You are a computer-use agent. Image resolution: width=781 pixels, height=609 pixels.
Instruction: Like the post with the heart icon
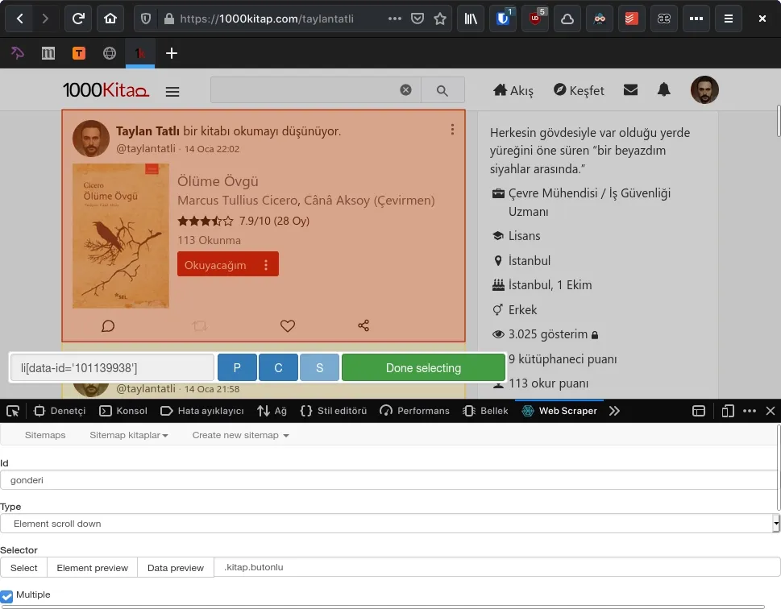pyautogui.click(x=288, y=325)
